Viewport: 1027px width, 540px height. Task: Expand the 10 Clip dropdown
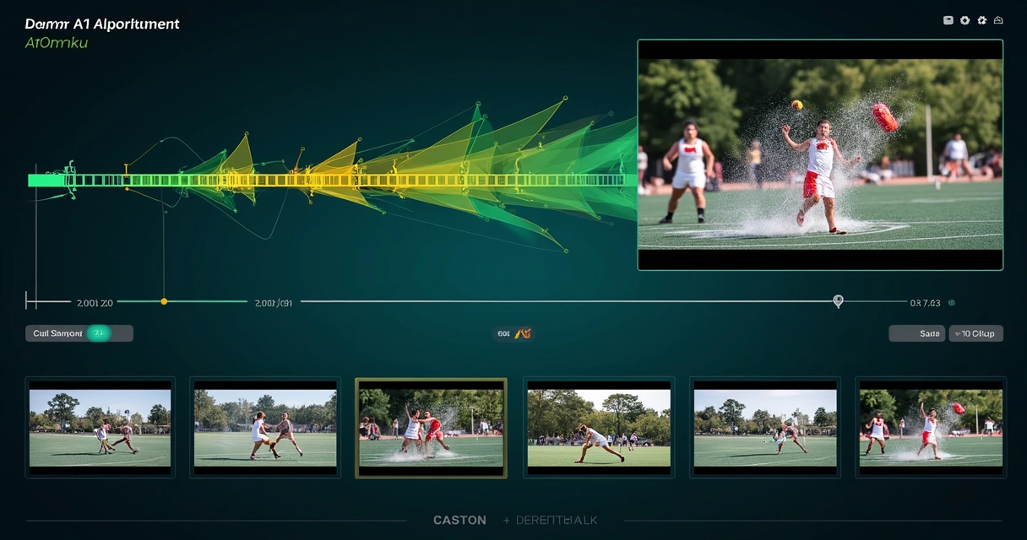coord(977,333)
